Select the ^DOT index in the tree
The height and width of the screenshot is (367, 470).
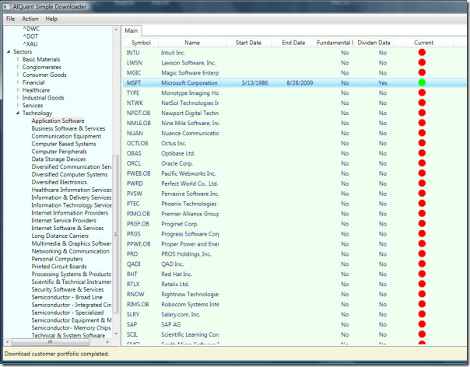point(30,37)
